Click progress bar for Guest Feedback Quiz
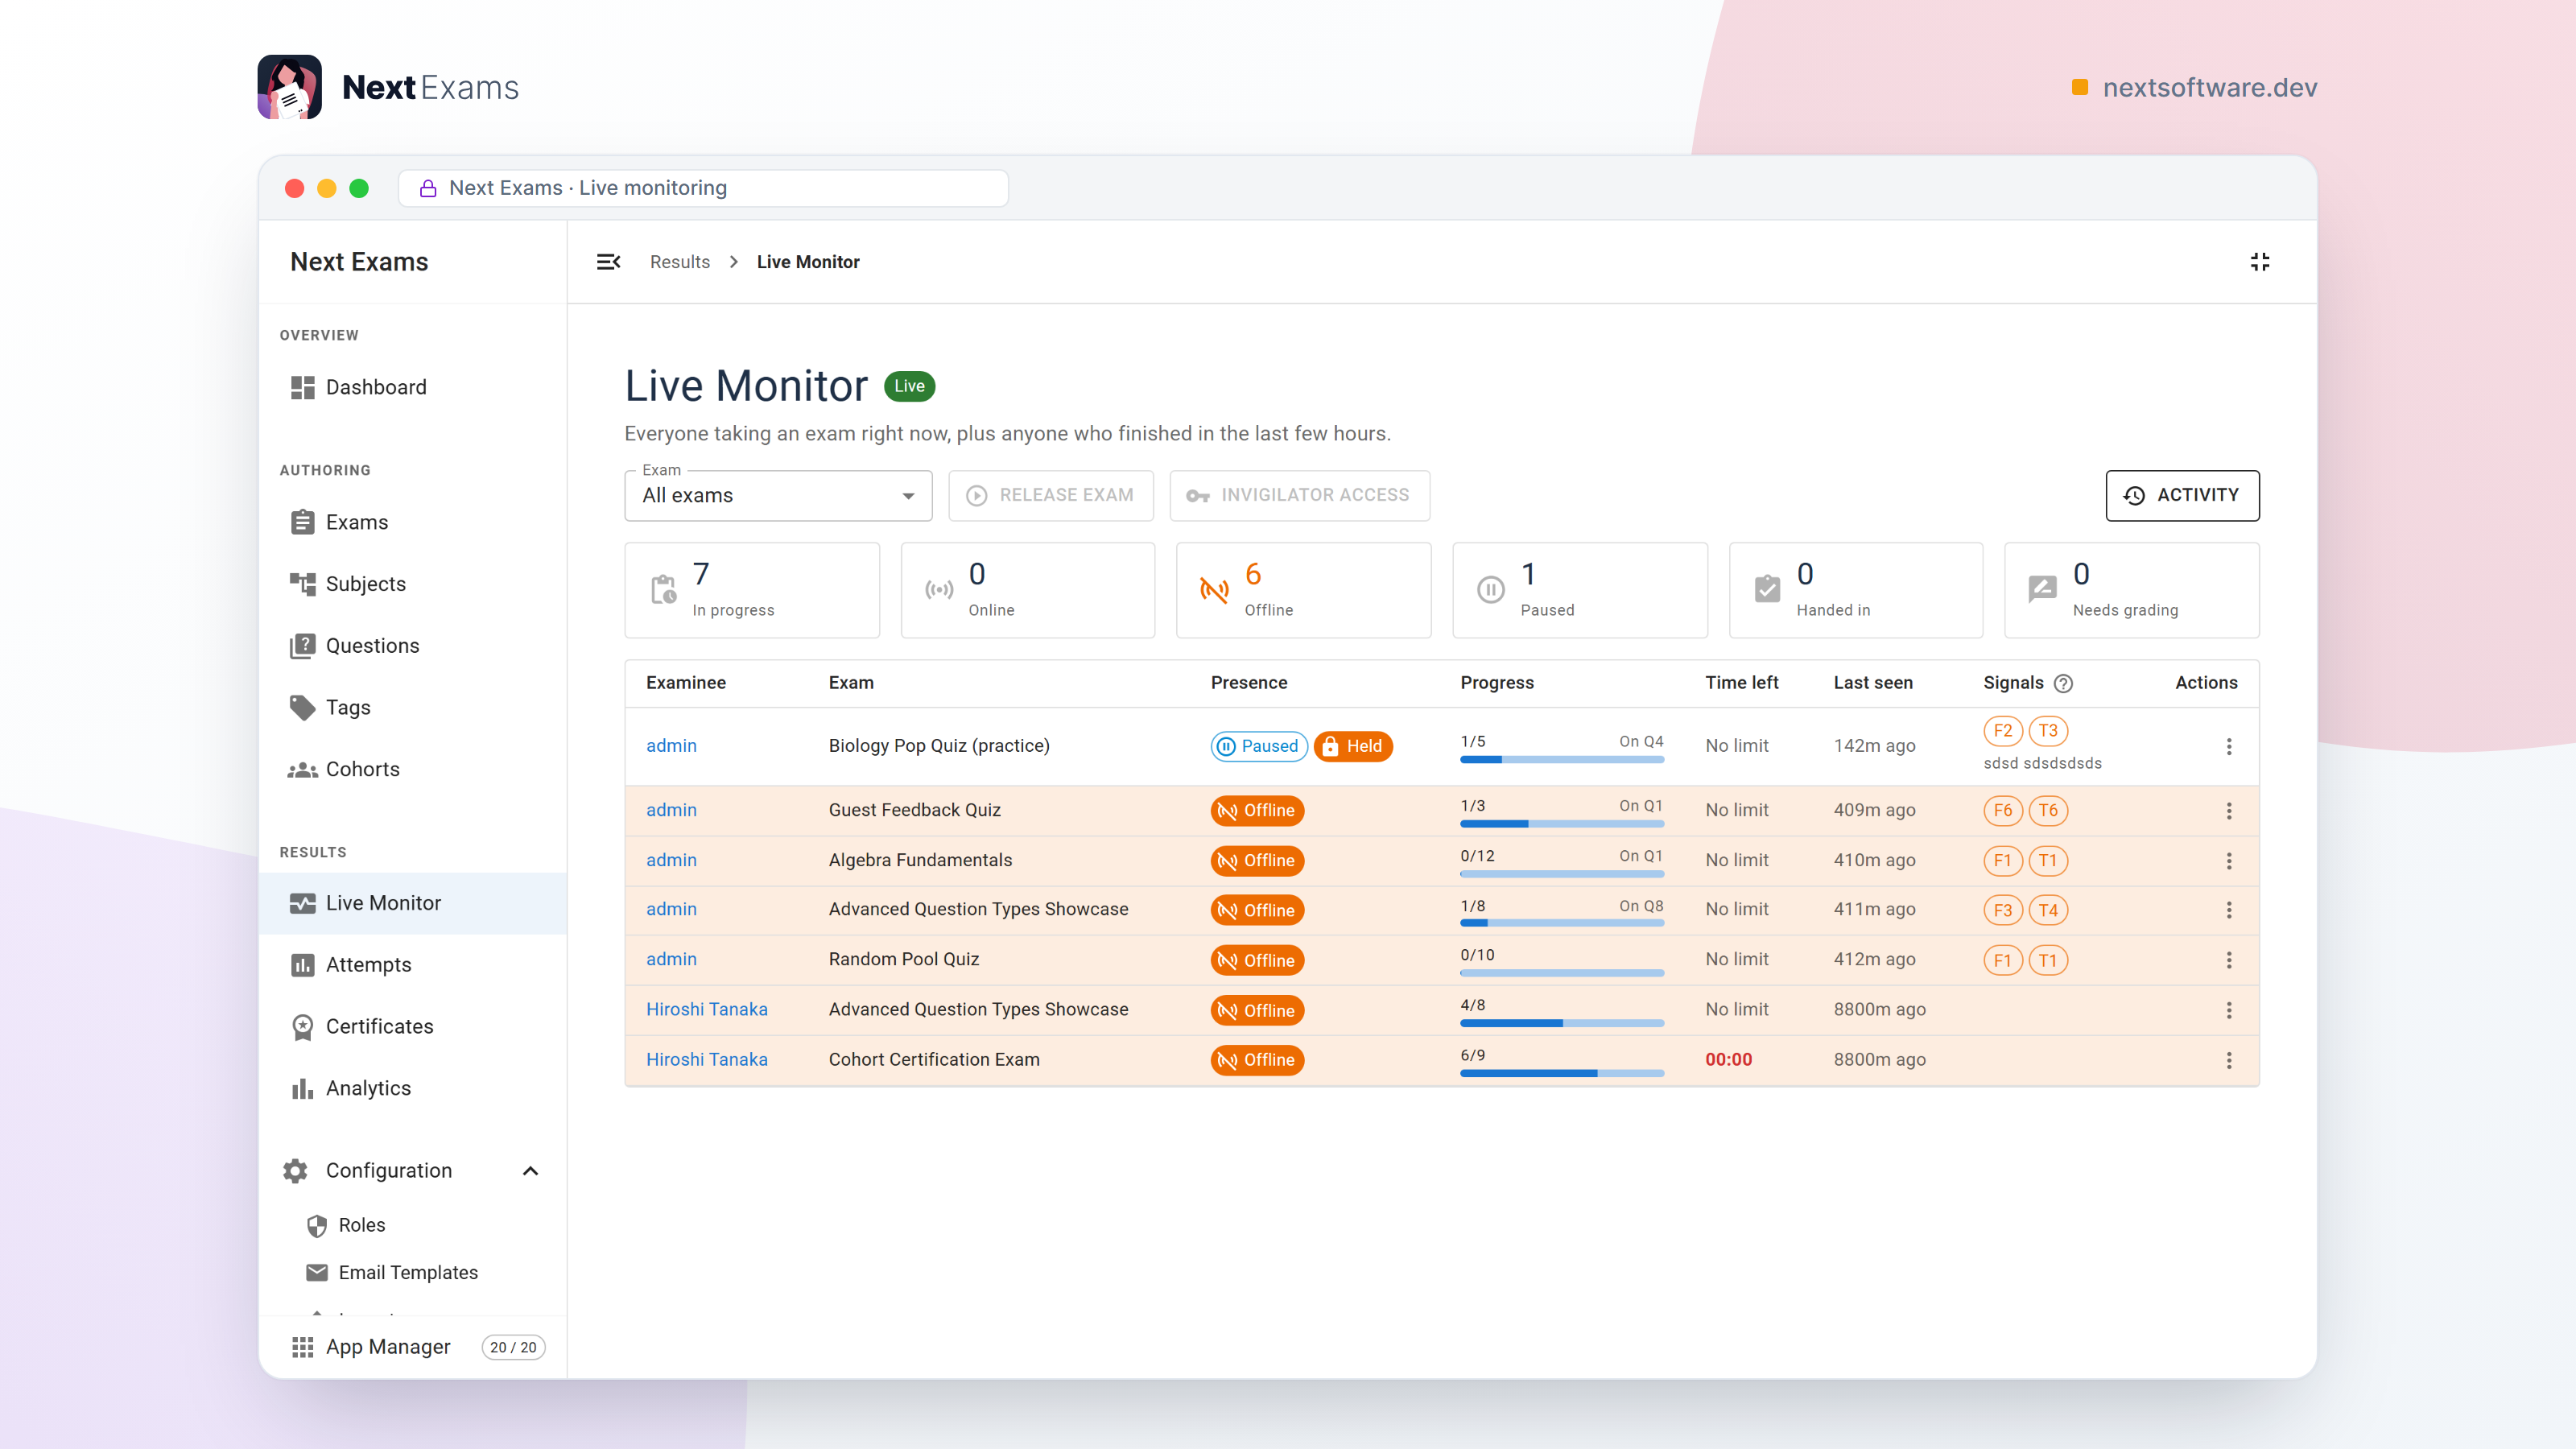2576x1449 pixels. coord(1561,824)
